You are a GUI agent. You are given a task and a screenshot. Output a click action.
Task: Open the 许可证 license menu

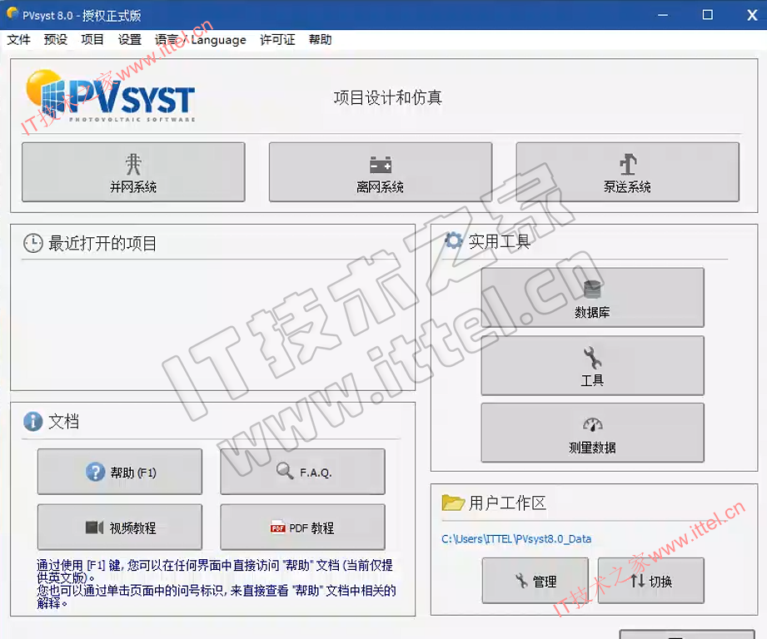point(277,39)
